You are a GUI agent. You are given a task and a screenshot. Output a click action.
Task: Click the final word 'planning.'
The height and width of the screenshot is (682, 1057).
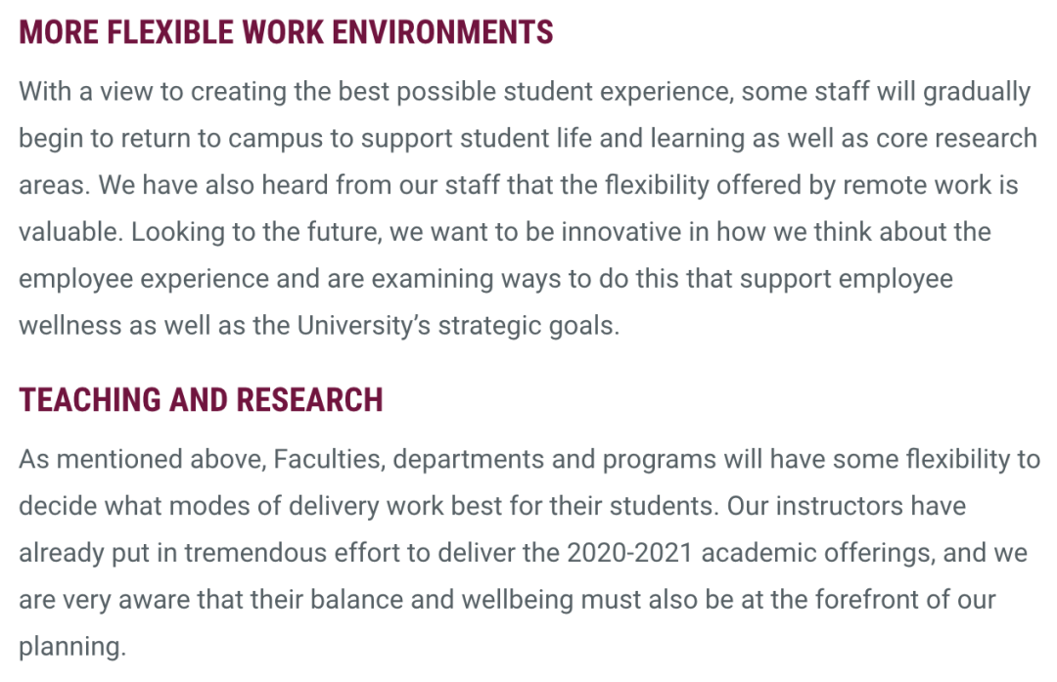click(x=72, y=647)
